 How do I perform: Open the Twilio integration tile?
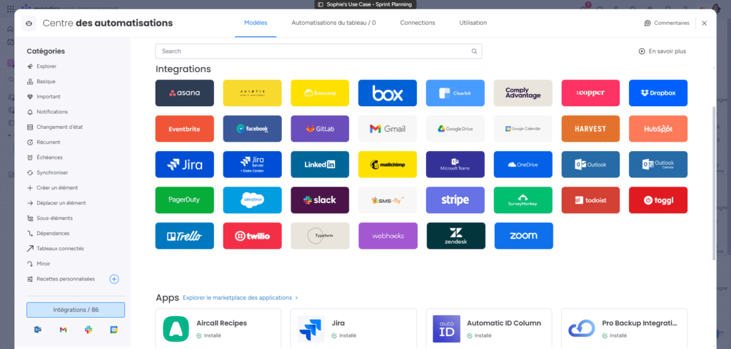click(252, 236)
